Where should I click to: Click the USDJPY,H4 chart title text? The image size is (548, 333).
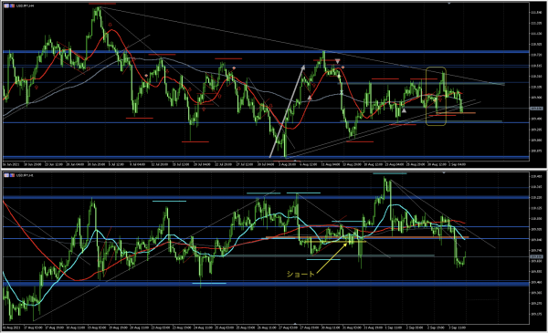25,6
